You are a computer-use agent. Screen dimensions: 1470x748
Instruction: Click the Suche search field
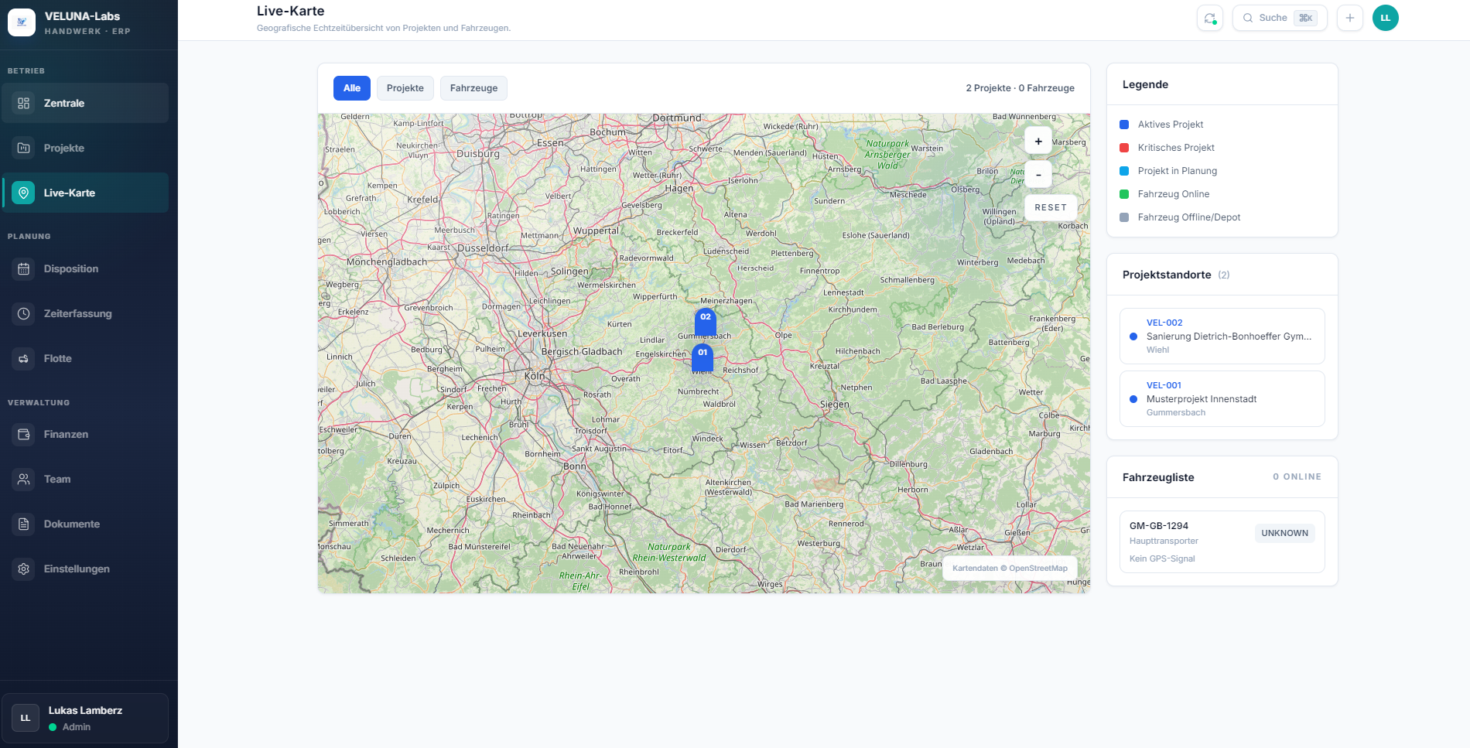coord(1279,18)
